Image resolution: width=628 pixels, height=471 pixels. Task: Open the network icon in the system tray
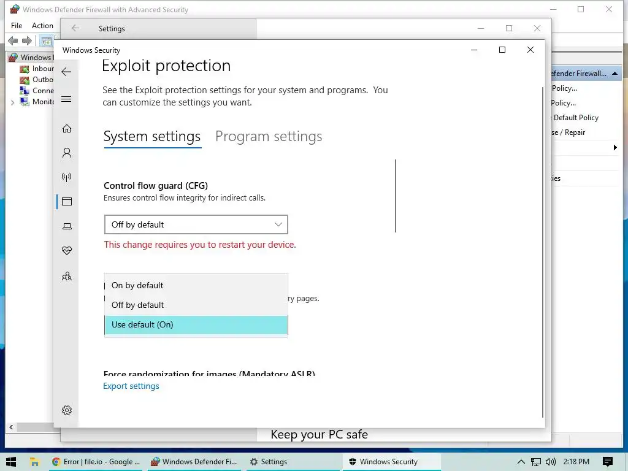click(x=535, y=462)
